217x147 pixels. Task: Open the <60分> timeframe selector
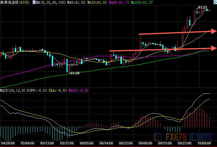(x=24, y=2)
